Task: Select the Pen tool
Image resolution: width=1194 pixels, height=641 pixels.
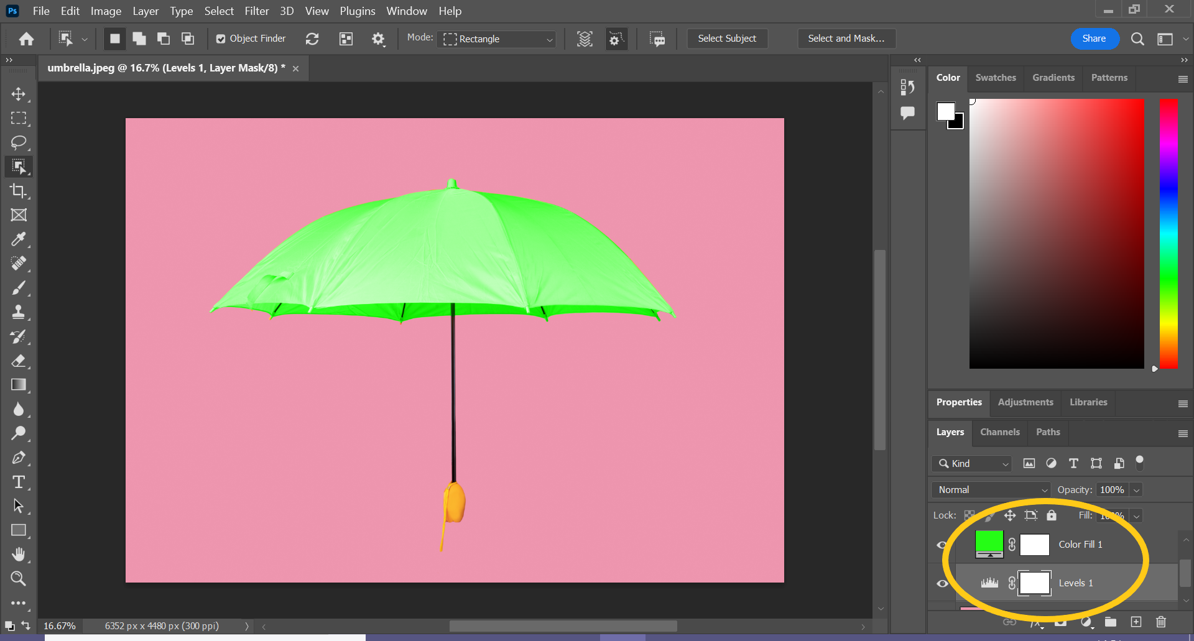Action: click(19, 458)
